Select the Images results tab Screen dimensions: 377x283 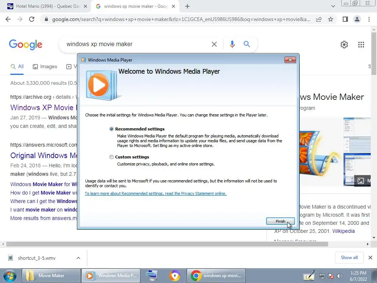point(45,67)
